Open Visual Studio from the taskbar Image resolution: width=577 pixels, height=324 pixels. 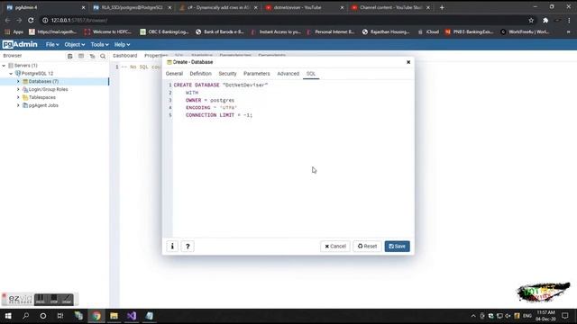[x=132, y=316]
